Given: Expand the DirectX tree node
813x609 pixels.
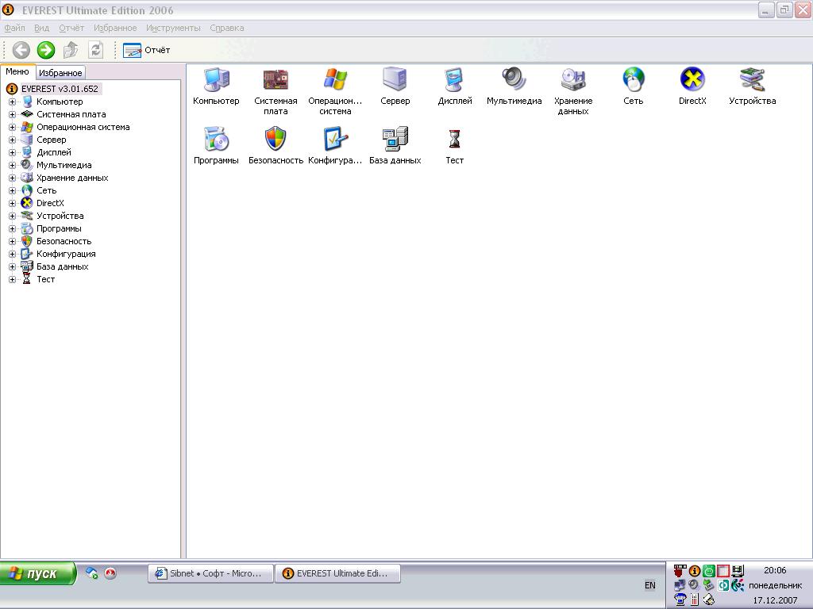Looking at the screenshot, I should 12,203.
